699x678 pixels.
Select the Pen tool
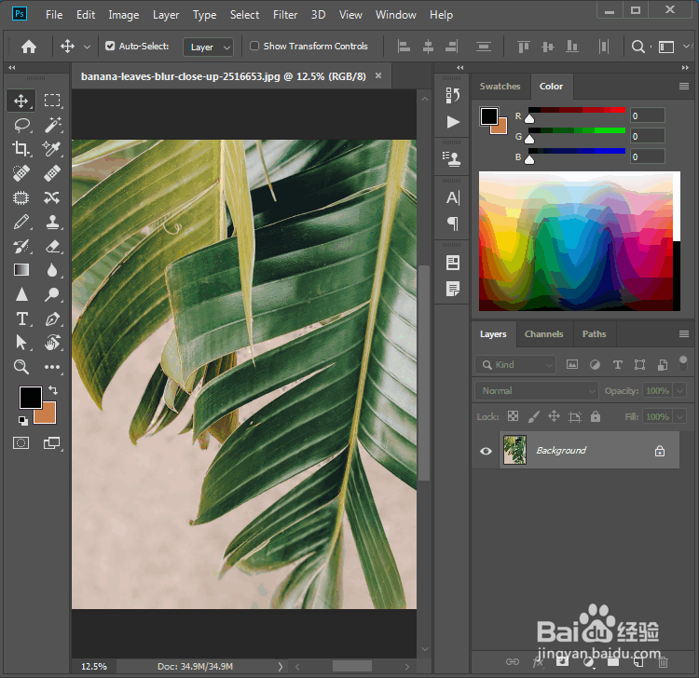[x=52, y=319]
